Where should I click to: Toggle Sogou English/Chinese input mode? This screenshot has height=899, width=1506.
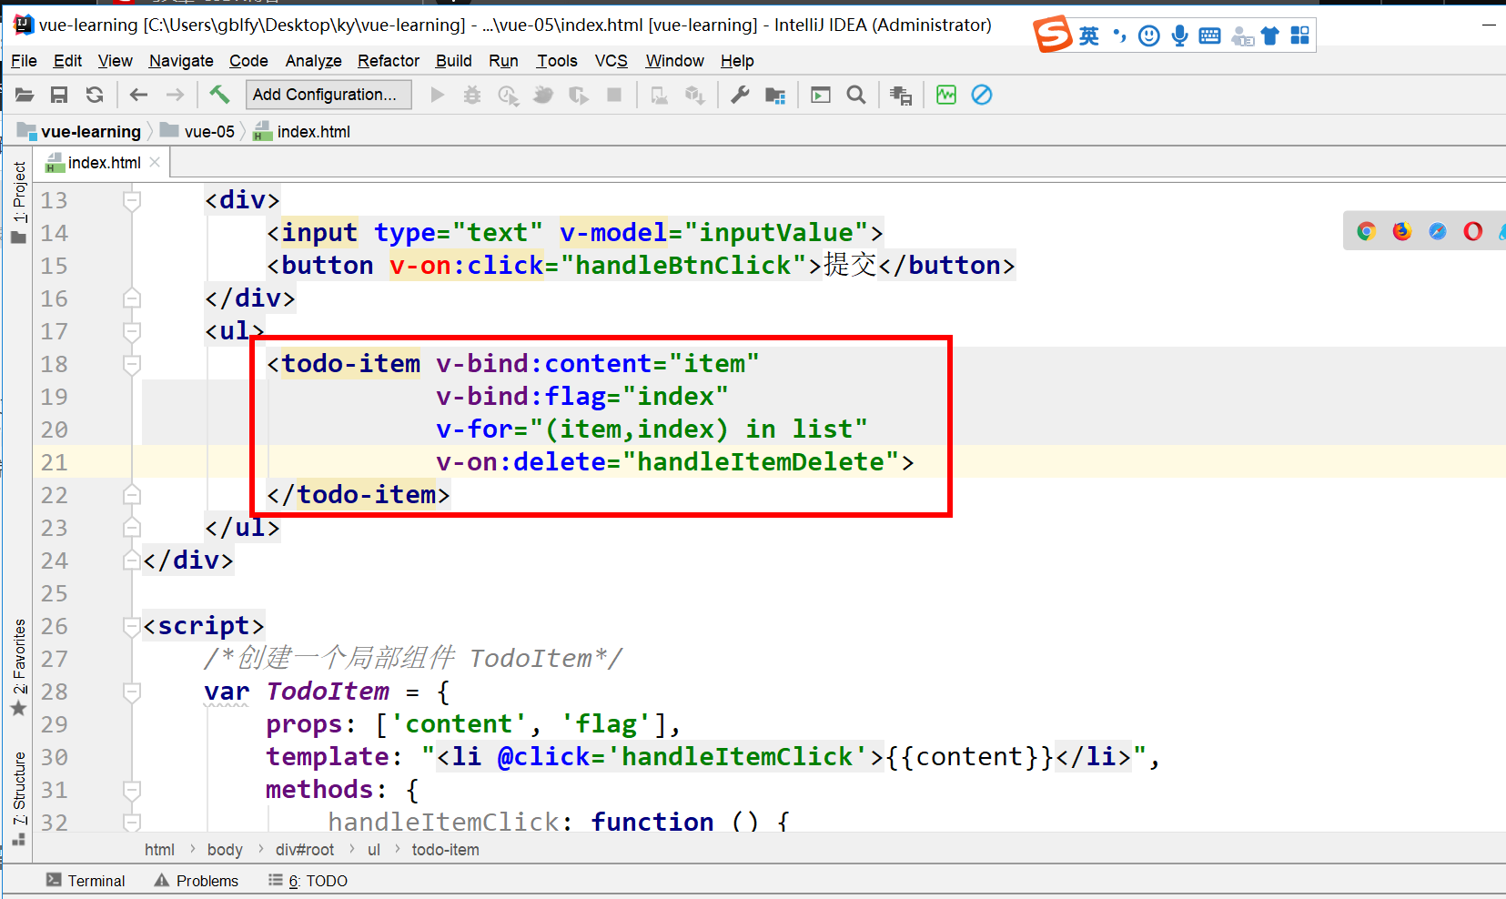point(1089,35)
